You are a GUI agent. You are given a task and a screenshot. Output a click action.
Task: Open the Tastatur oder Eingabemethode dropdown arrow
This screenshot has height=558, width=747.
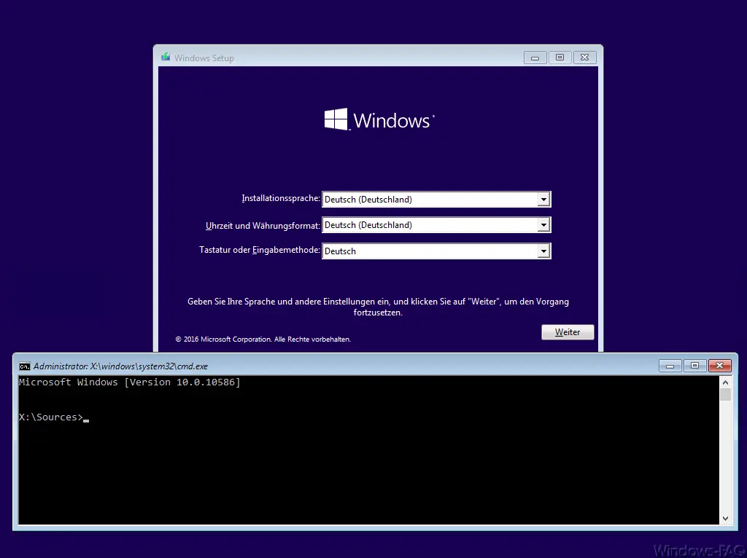pos(543,251)
